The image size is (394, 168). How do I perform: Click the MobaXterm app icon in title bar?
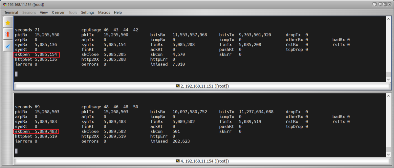4,5
